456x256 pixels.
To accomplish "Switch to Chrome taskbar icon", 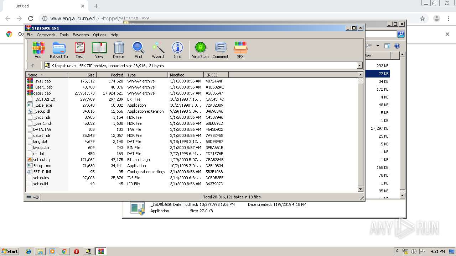I will 64,251.
